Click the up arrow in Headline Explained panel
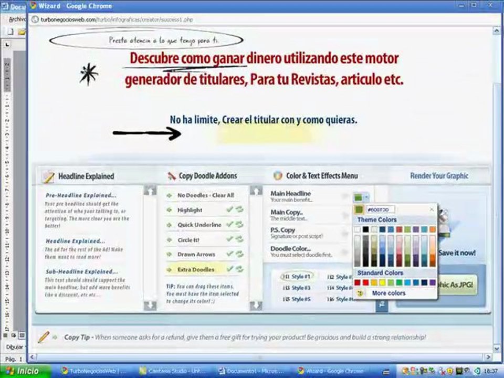Viewport: 504px width, 378px height. 150,190
